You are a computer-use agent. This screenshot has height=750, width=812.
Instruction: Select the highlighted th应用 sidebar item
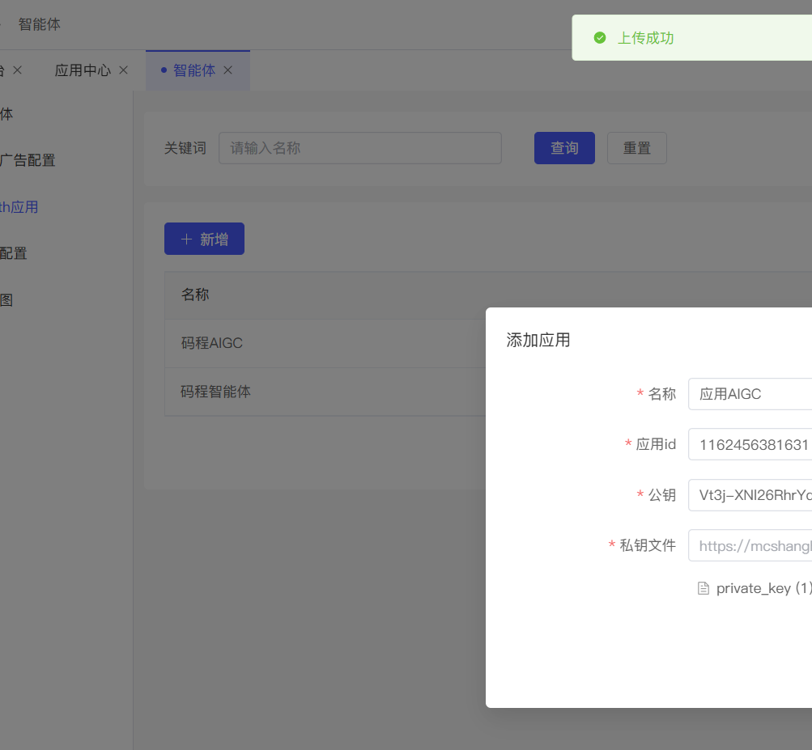point(19,207)
